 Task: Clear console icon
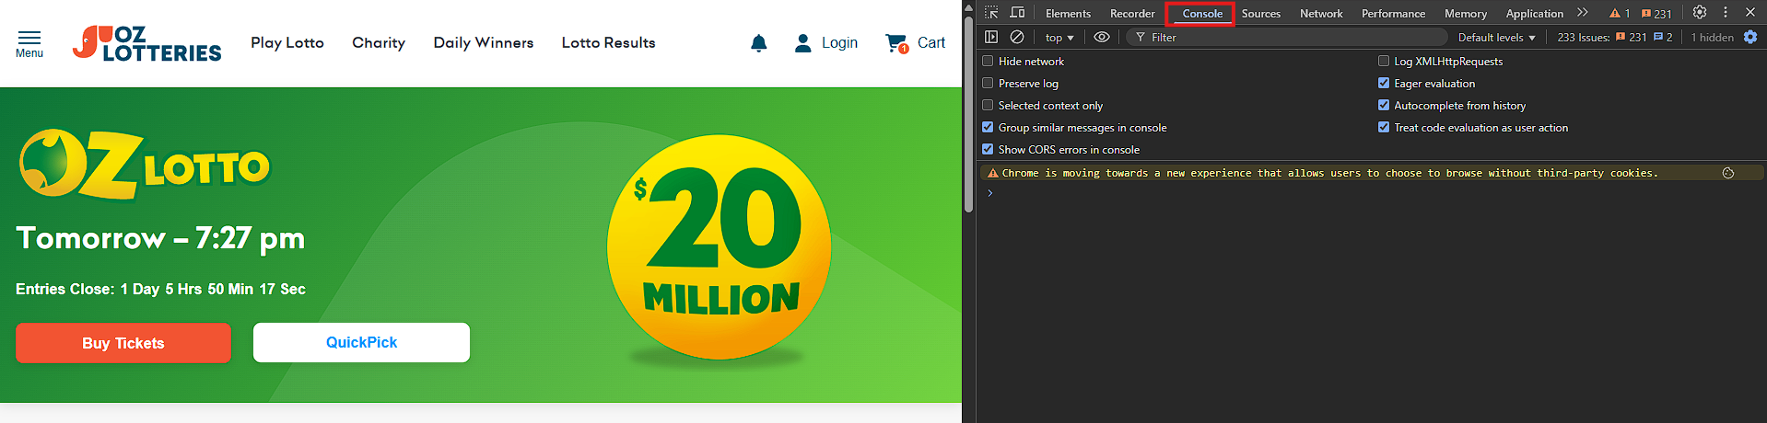[x=1017, y=37]
